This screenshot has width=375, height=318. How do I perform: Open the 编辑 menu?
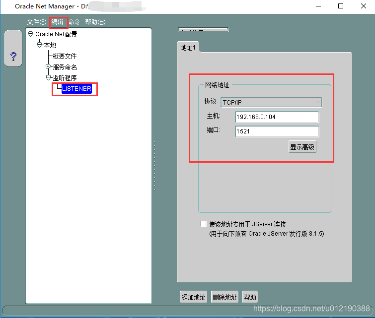tap(58, 22)
